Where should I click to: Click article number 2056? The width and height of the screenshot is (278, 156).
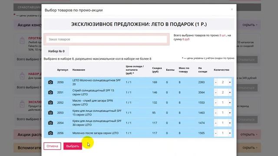[60, 133]
